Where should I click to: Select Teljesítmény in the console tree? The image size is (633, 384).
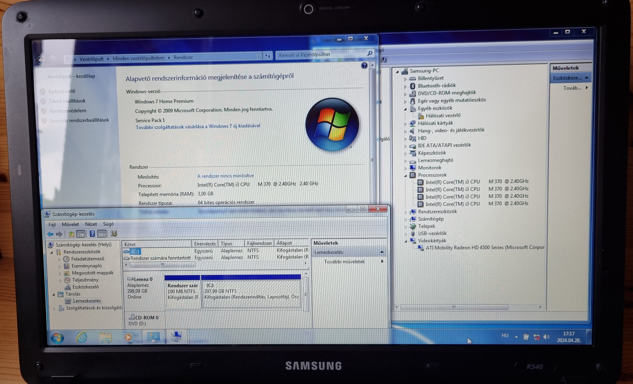tap(85, 280)
